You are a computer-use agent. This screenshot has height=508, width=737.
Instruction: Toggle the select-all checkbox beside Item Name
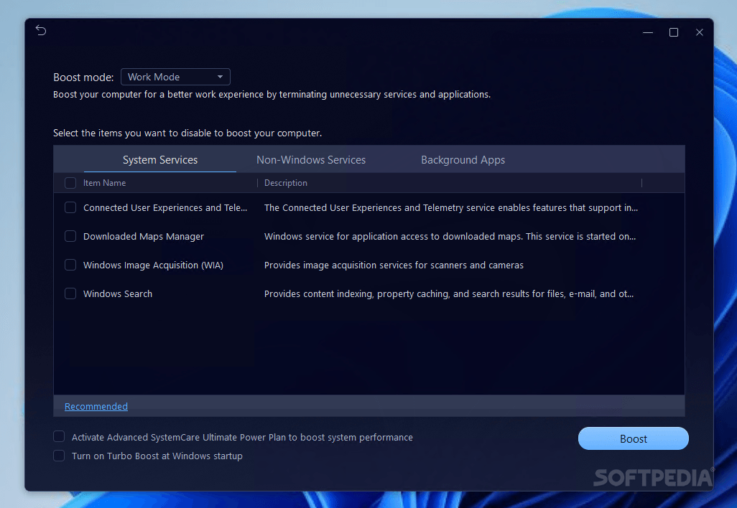point(70,183)
